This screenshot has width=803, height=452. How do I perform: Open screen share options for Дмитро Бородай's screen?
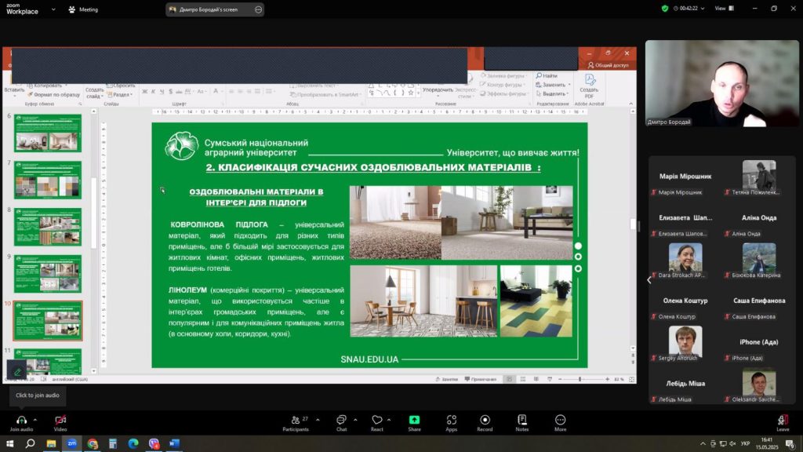258,9
